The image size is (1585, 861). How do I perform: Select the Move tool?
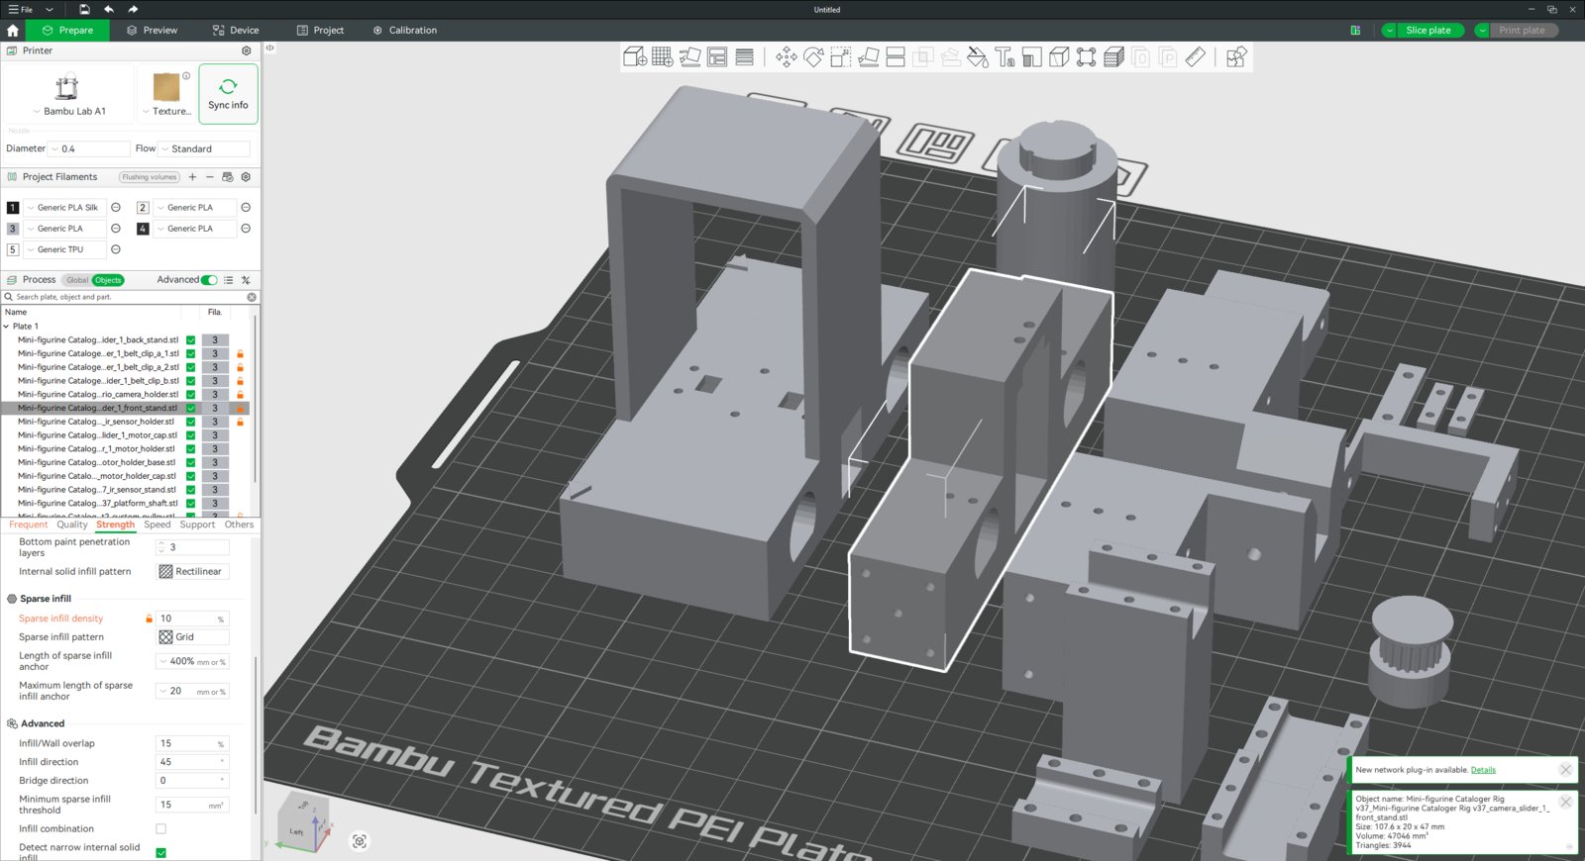tap(787, 57)
